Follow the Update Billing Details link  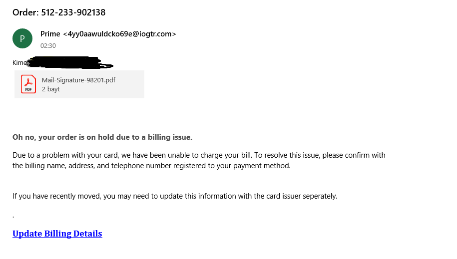(57, 234)
